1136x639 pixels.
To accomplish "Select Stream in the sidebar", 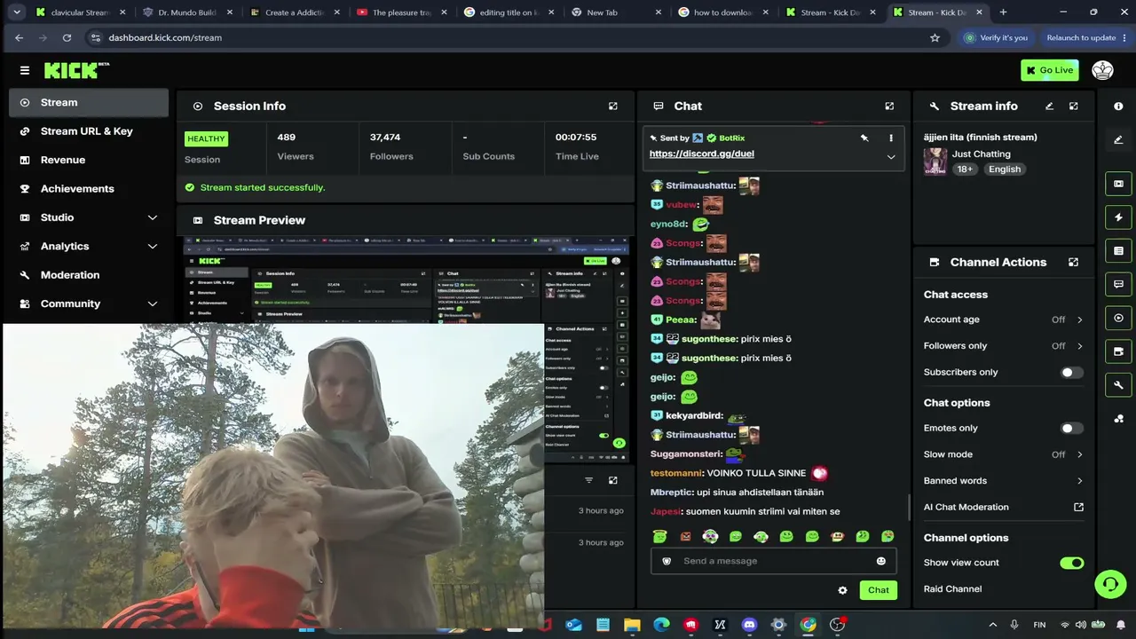I will 89,102.
